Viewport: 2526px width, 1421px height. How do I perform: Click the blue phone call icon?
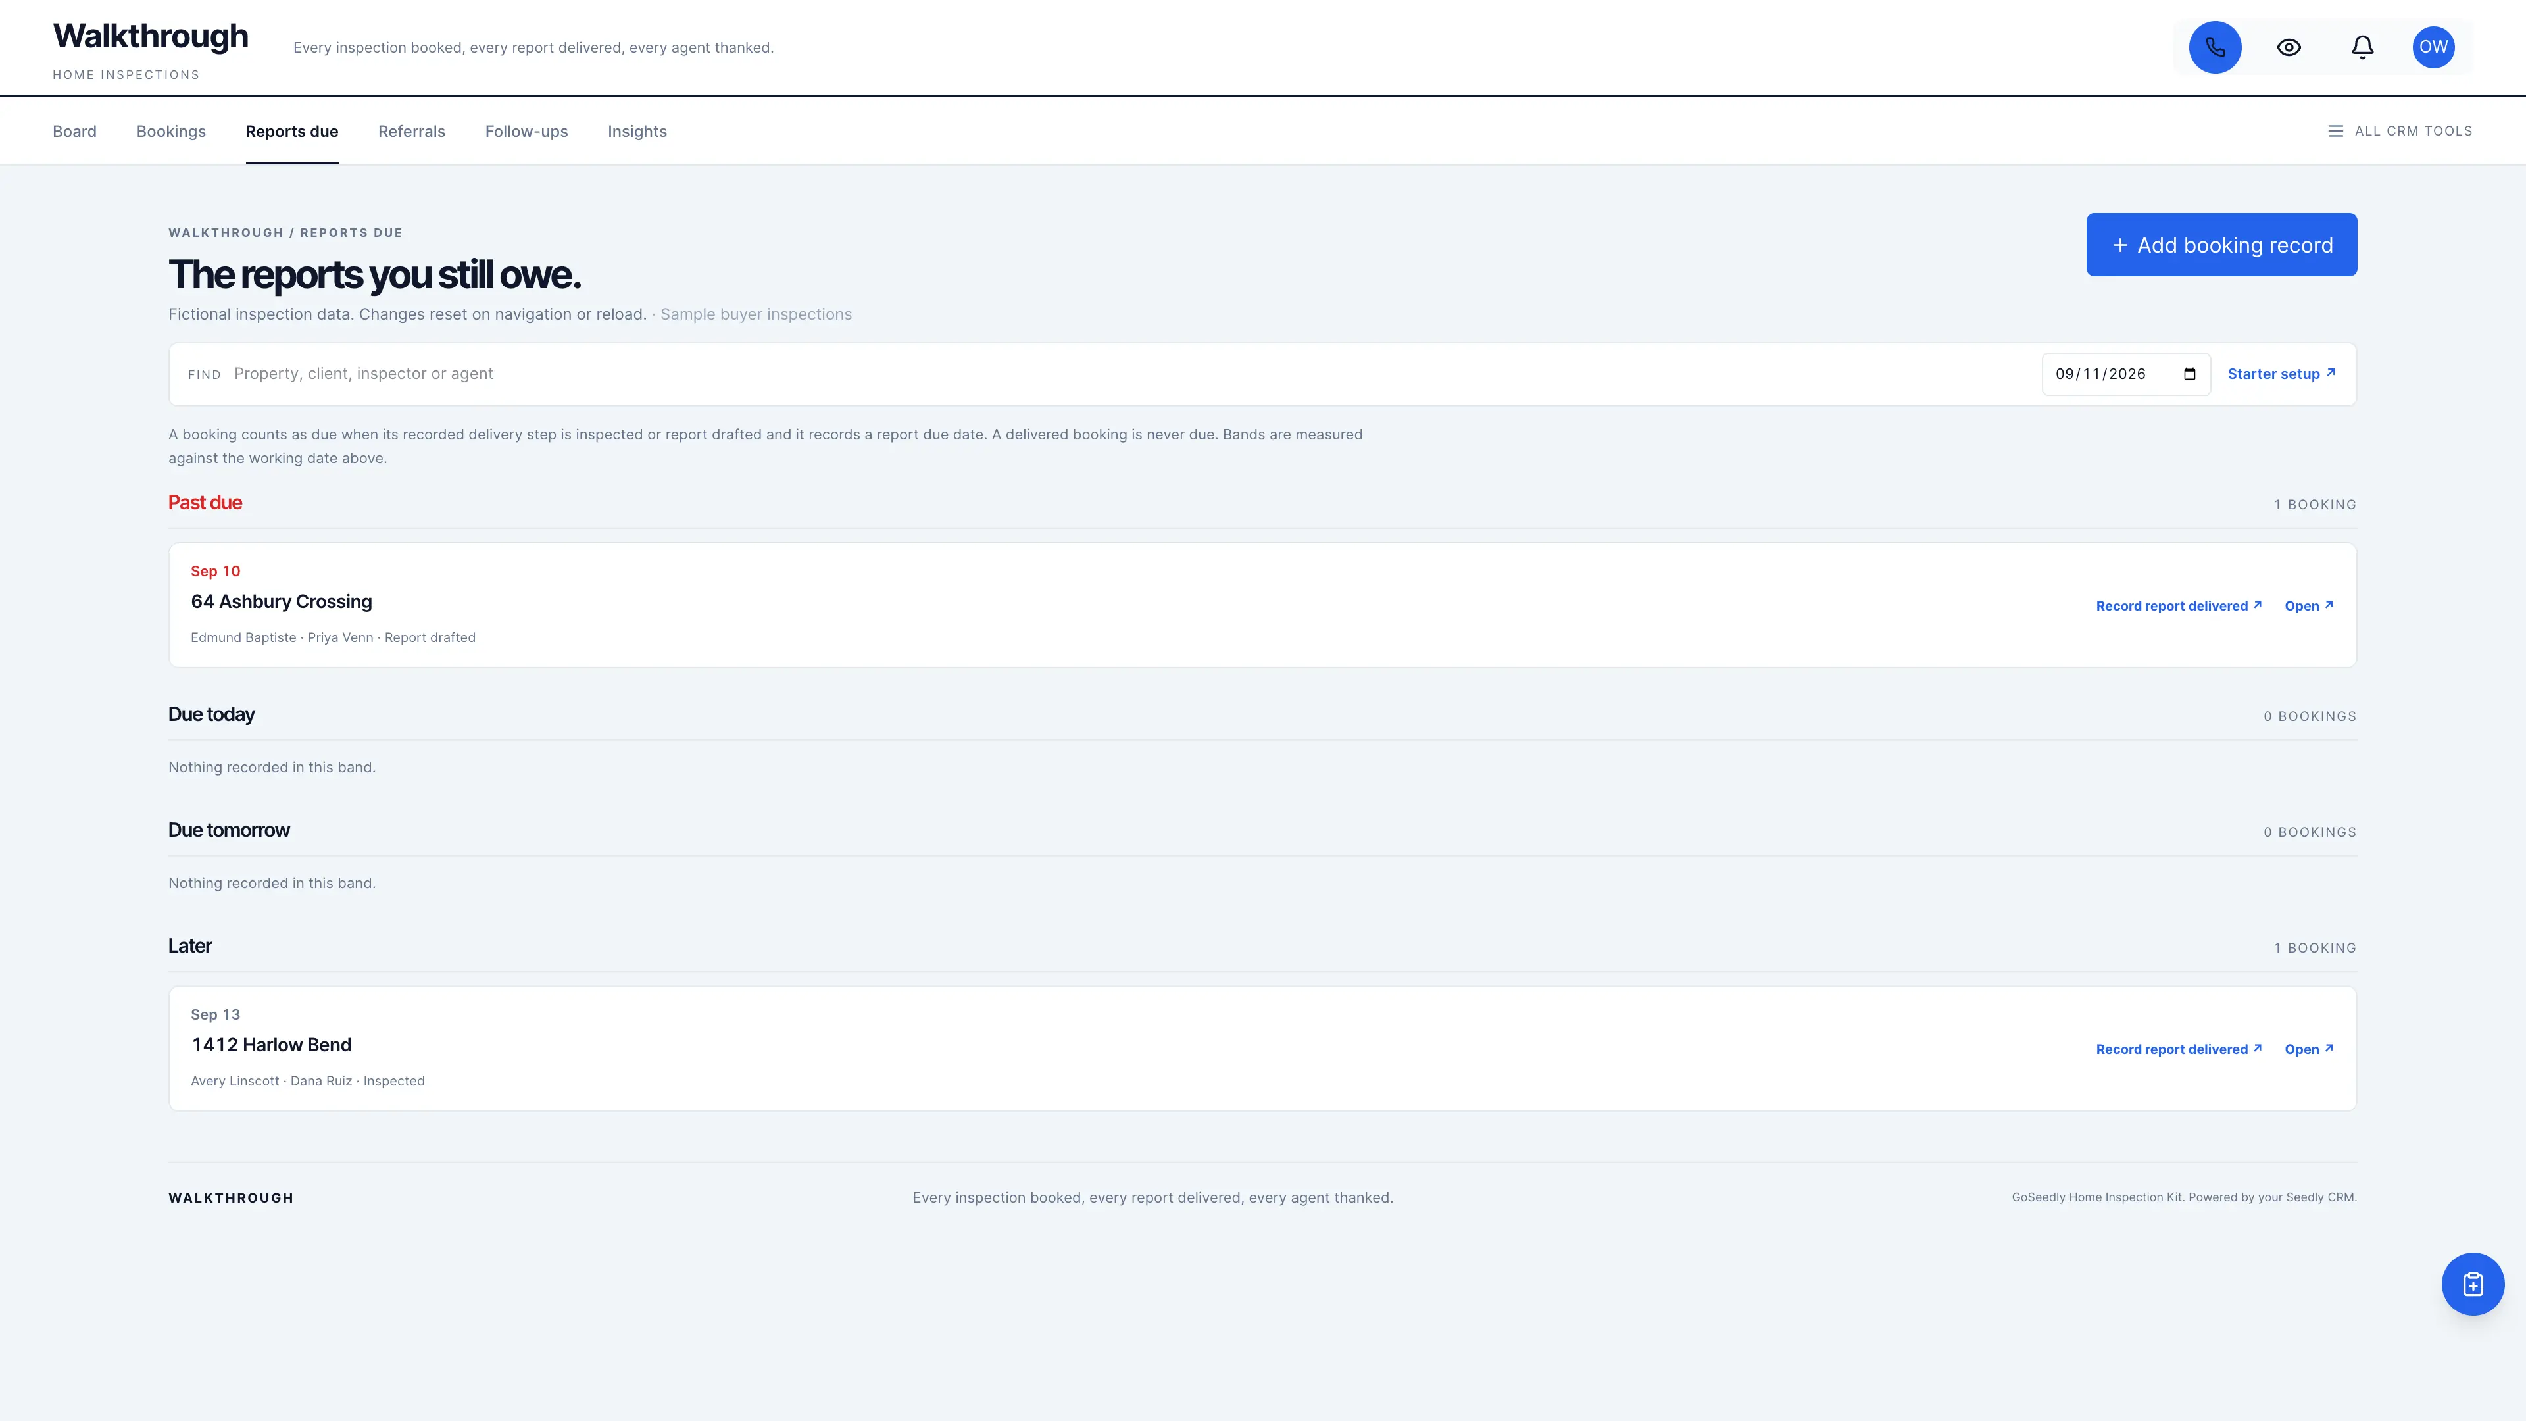tap(2215, 47)
